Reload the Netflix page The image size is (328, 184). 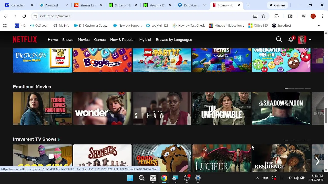click(x=24, y=16)
